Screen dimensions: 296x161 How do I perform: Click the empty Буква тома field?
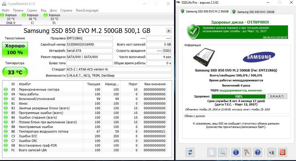90,63
